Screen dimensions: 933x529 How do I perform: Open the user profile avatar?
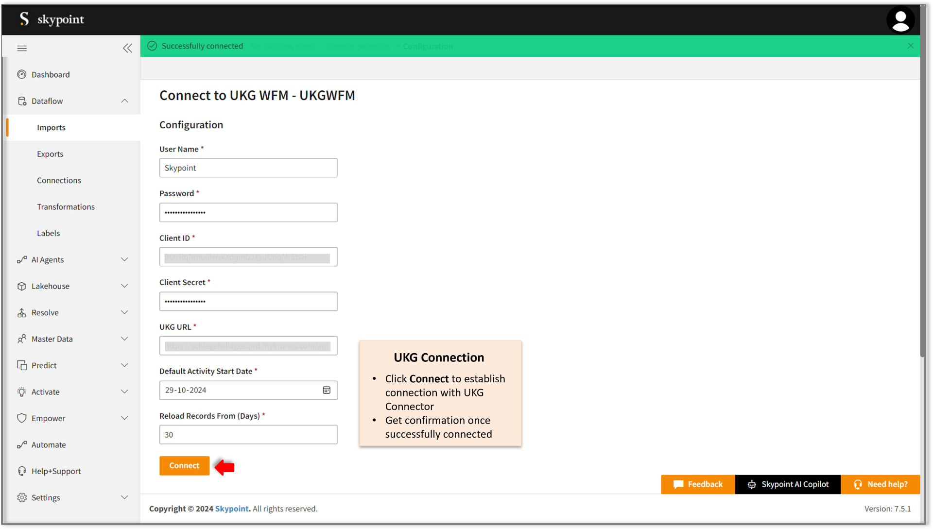pyautogui.click(x=900, y=20)
